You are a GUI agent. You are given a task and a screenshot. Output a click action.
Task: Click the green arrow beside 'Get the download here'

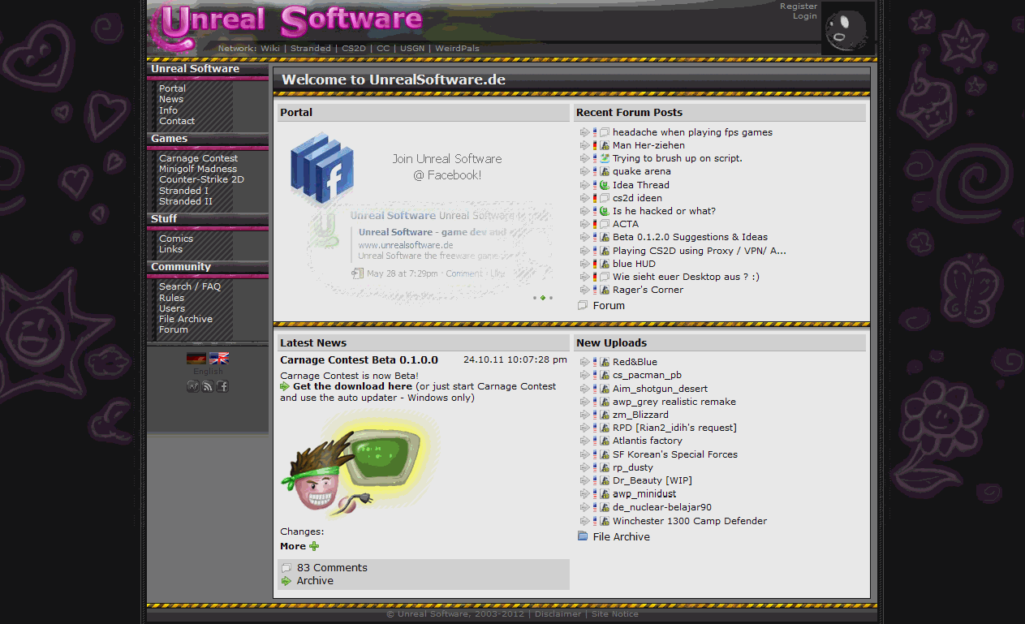pyautogui.click(x=285, y=387)
